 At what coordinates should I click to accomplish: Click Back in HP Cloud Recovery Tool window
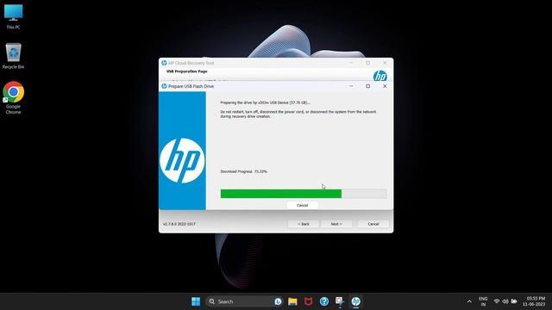click(304, 224)
